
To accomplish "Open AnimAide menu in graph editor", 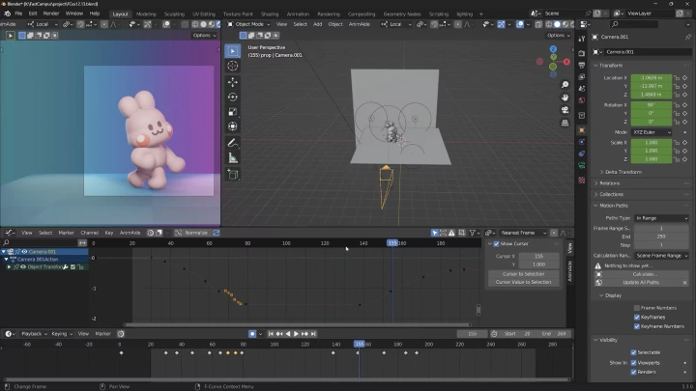I will (x=130, y=233).
